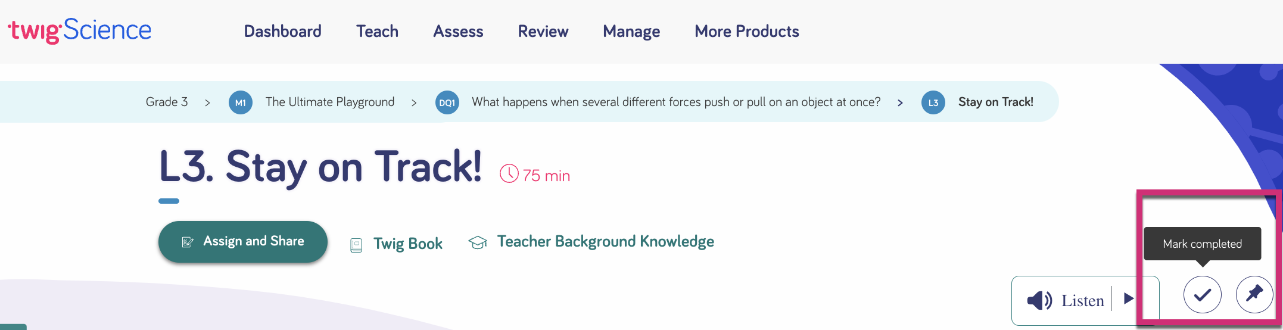Open the driving question breadcrumb about forces
This screenshot has height=330, width=1283.
coord(676,102)
